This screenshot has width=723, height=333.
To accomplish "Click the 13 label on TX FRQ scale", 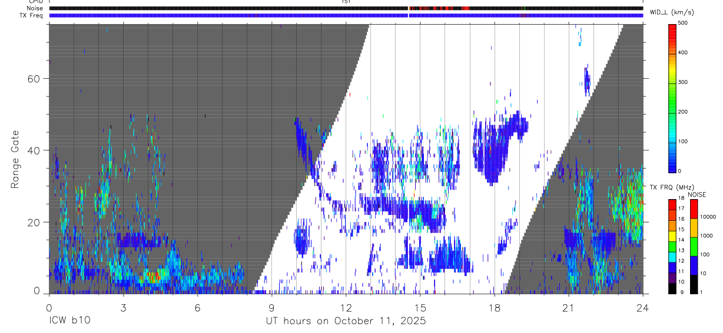I will [x=681, y=251].
